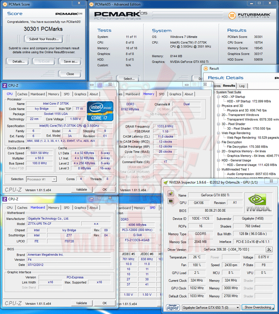Select About tab in lower CPU-Z window

point(93,208)
